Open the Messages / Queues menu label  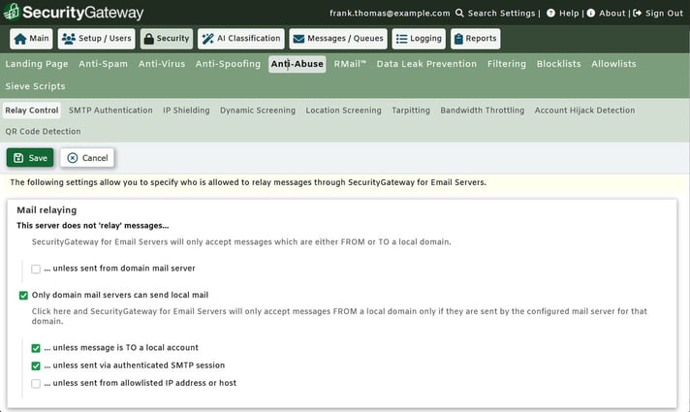pyautogui.click(x=345, y=39)
